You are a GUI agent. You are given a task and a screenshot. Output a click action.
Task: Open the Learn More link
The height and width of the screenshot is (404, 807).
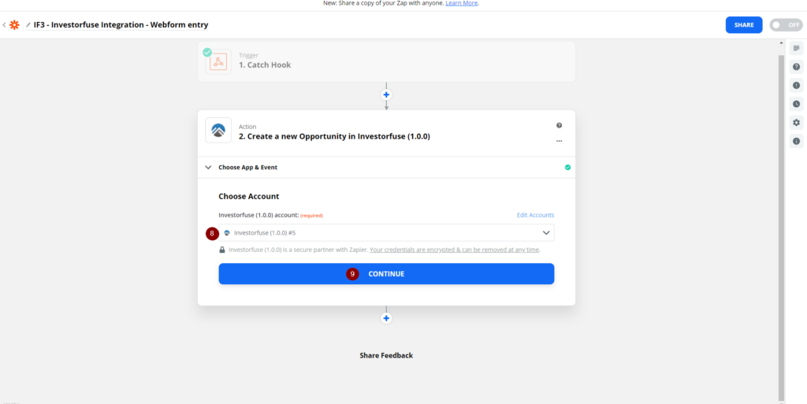coord(462,3)
